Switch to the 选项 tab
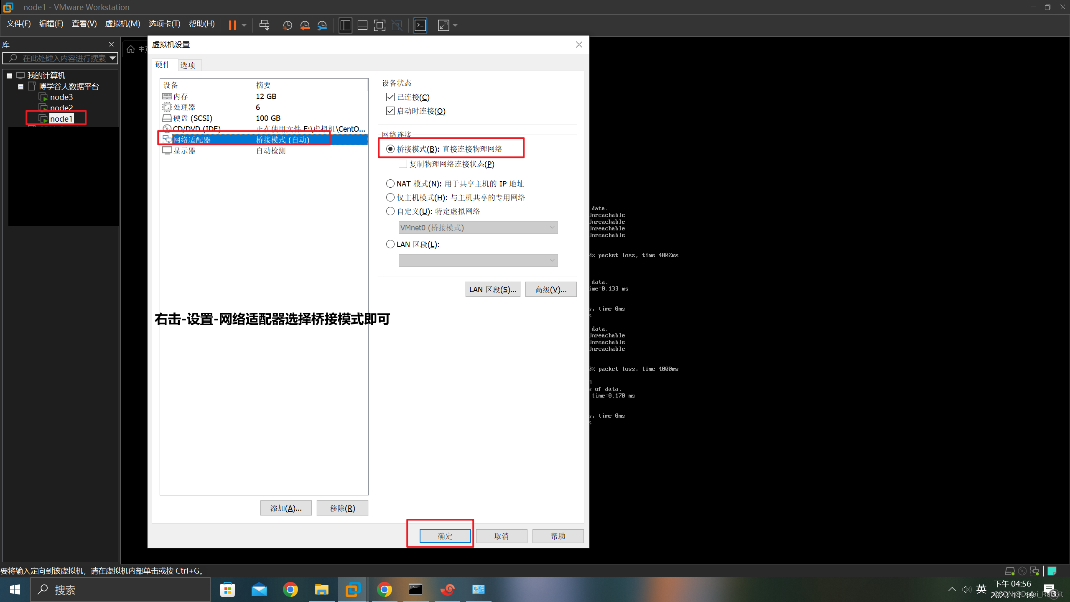 coord(188,65)
